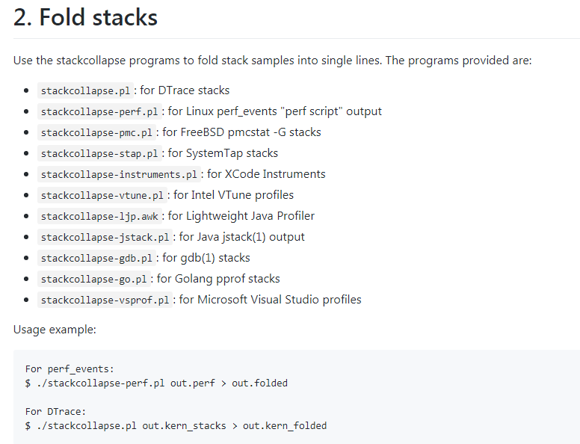Click the stackcollapse-vtune.pl code label
Viewport: 580px width, 444px height.
102,195
